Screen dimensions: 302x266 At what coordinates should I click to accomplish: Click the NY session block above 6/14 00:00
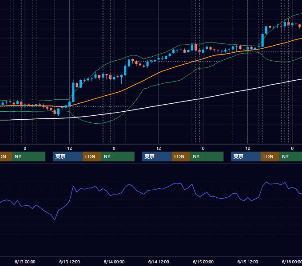click(118, 156)
